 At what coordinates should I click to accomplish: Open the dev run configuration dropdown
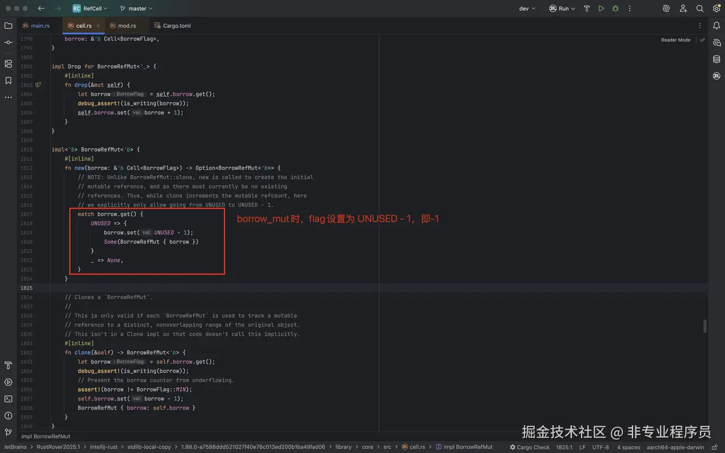[527, 8]
